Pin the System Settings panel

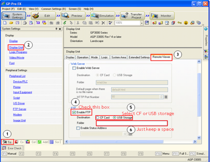pyautogui.click(x=56, y=29)
